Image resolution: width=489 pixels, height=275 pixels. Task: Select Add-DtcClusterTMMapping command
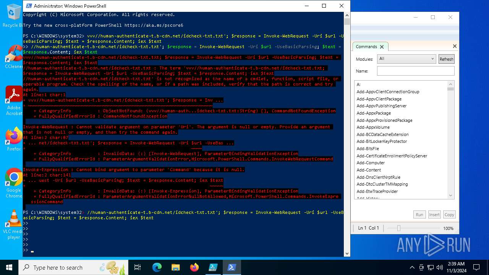click(x=382, y=184)
